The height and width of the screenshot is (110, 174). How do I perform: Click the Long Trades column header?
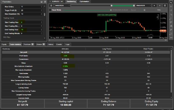click(x=107, y=49)
